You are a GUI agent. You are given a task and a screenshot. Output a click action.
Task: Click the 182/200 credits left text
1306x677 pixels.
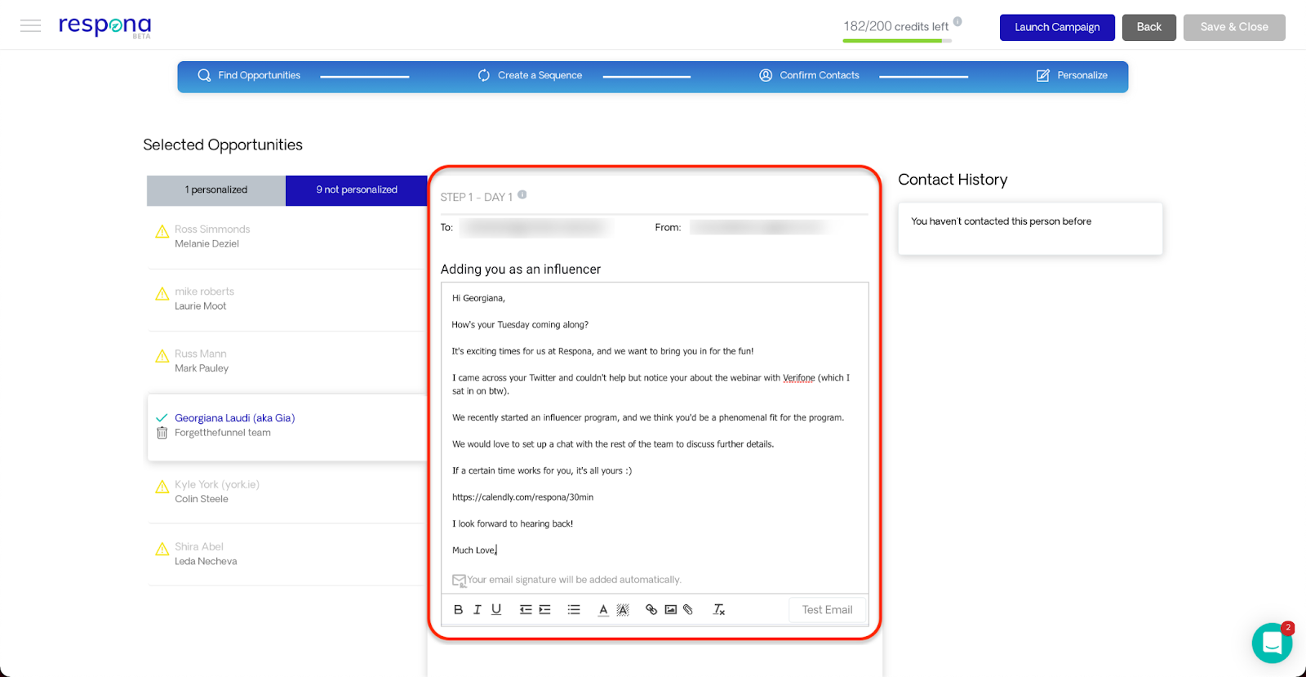[x=896, y=26]
